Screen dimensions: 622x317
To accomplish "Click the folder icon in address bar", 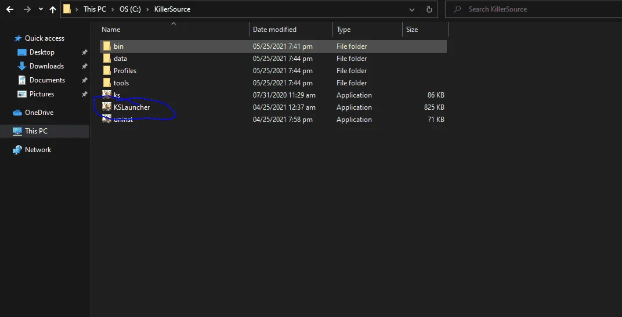I will 67,9.
